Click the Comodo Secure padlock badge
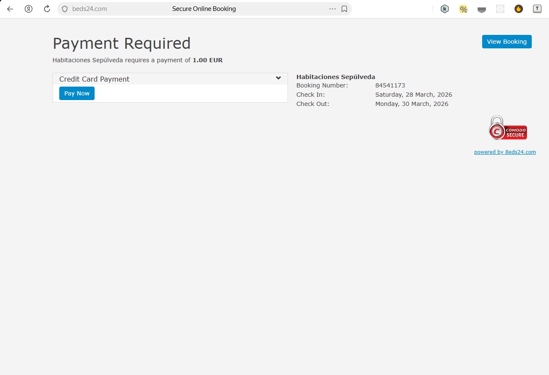This screenshot has width=549, height=375. pos(507,128)
